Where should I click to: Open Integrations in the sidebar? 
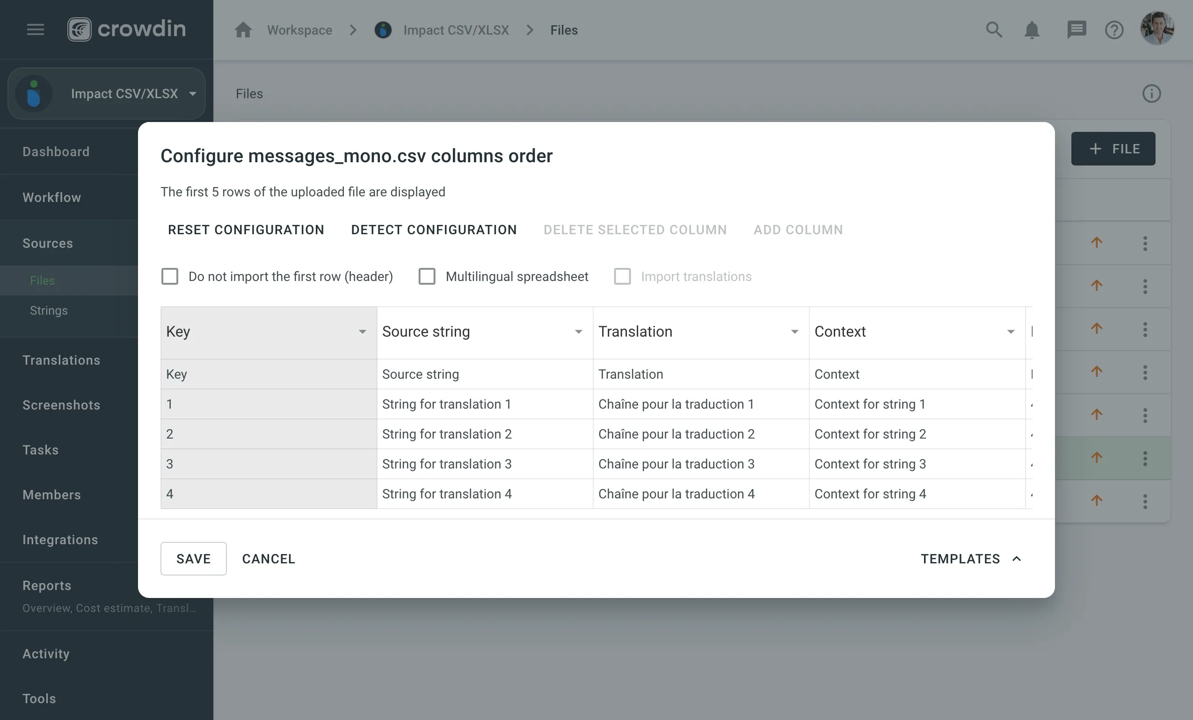pos(60,540)
